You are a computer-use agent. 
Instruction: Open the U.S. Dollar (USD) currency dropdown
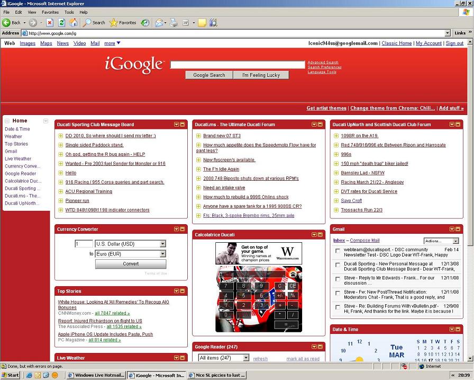(162, 244)
